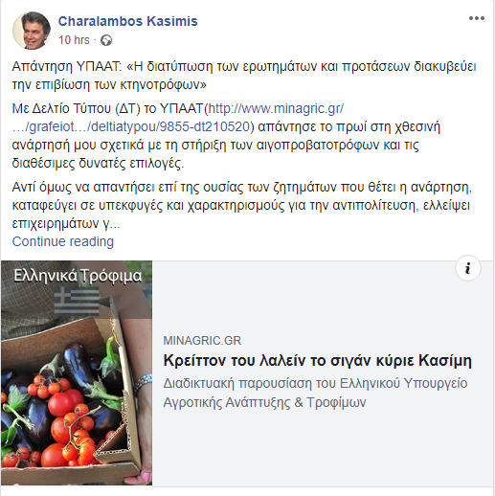Open the http://www.minagric.gr/ link in post
Screen dimensions: 495x496
276,108
